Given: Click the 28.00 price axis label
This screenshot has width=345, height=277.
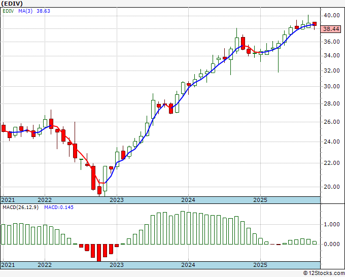Looking at the screenshot, I should coord(332,103).
